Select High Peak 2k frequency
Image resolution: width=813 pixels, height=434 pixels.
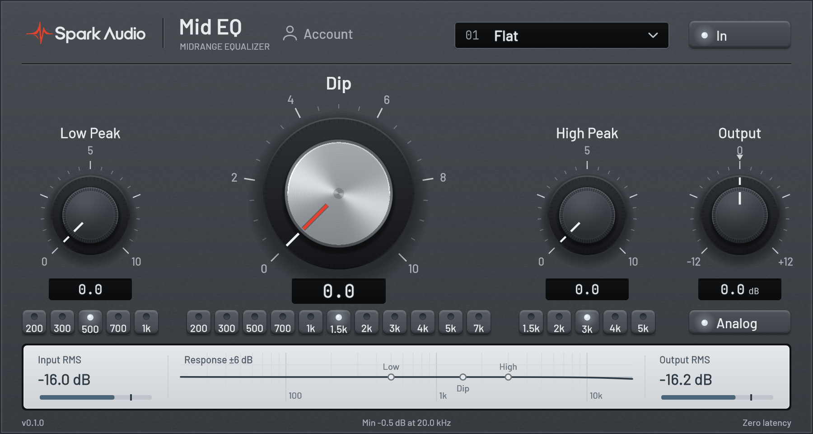(559, 323)
